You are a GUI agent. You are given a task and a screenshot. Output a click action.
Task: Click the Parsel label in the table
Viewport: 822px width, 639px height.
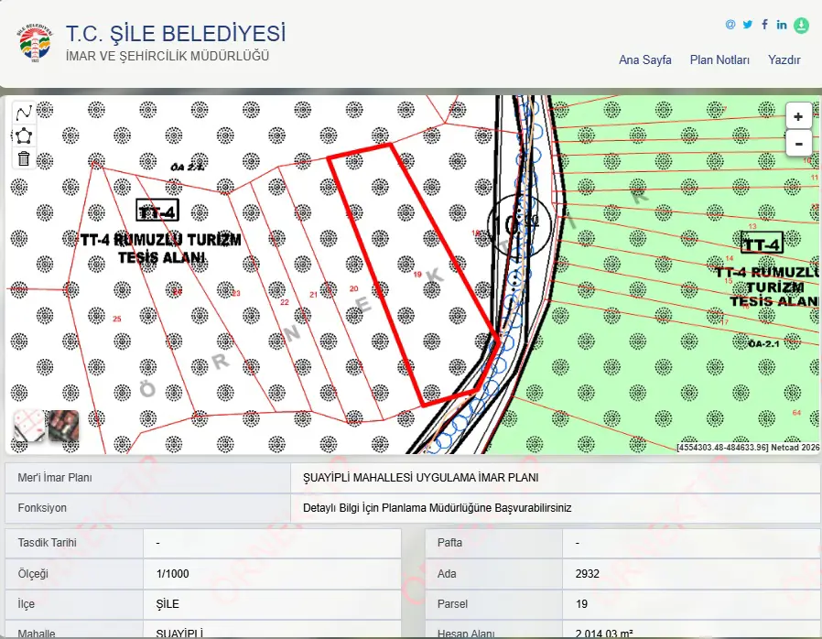pyautogui.click(x=452, y=604)
